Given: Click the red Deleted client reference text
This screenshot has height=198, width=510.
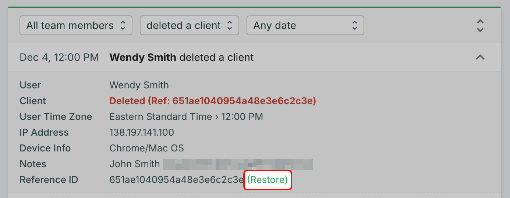Looking at the screenshot, I should [213, 101].
